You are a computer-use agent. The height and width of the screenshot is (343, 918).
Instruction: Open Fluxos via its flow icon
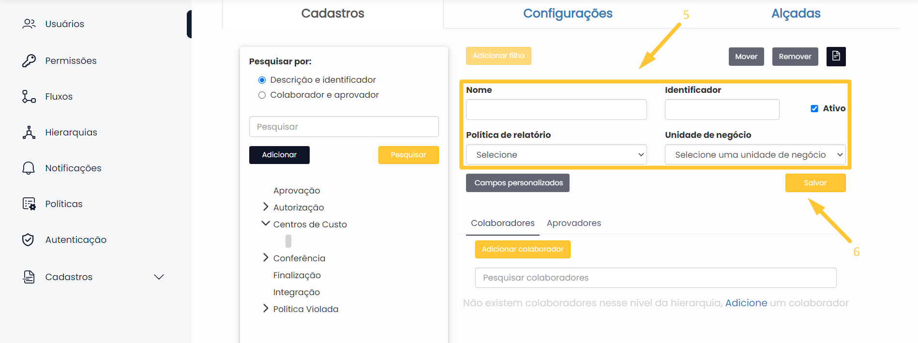tap(29, 96)
